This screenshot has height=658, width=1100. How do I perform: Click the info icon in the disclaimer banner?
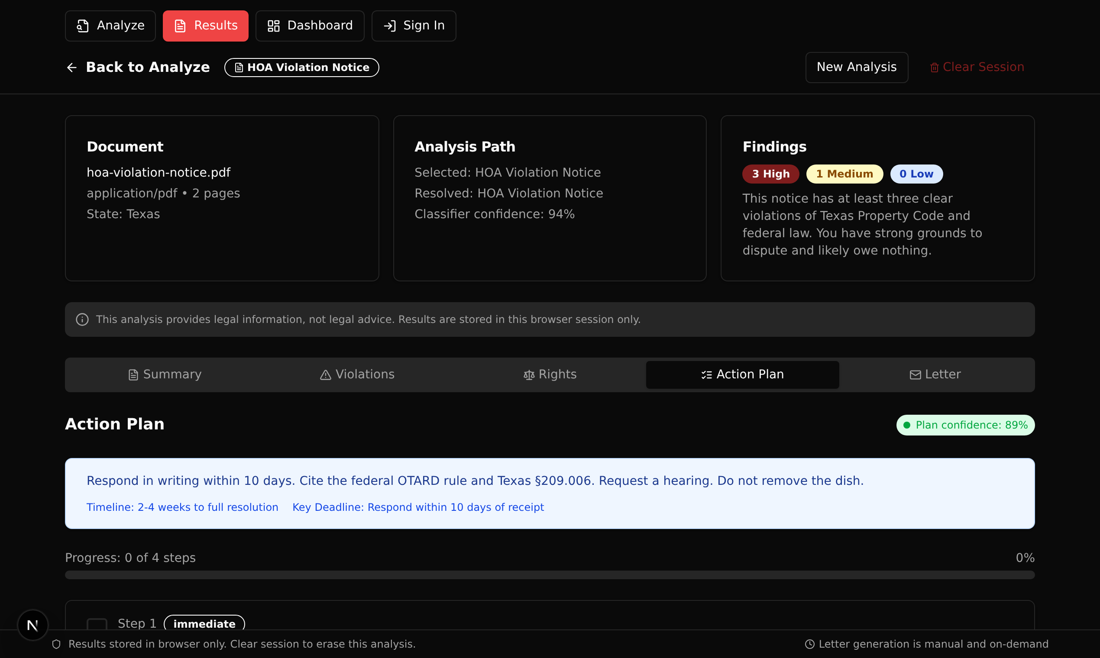pyautogui.click(x=82, y=319)
